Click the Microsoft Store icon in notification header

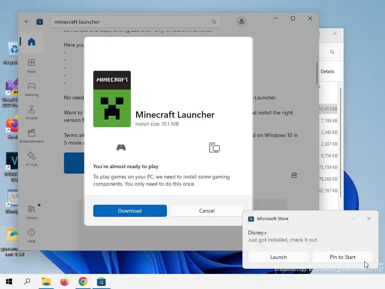[251, 219]
